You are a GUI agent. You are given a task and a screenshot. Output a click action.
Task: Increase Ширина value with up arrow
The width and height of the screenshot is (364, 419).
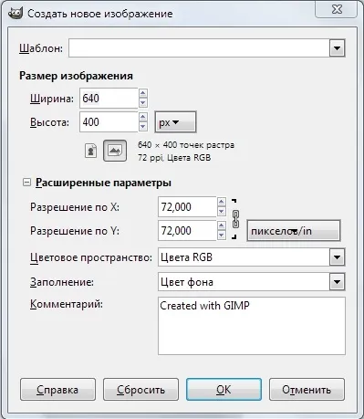click(x=143, y=93)
